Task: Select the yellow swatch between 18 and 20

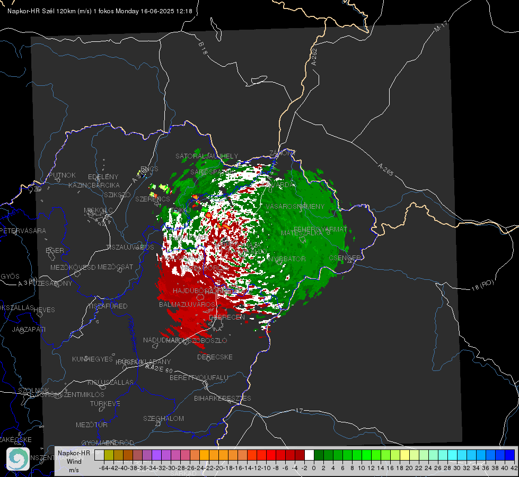Action: click(405, 455)
